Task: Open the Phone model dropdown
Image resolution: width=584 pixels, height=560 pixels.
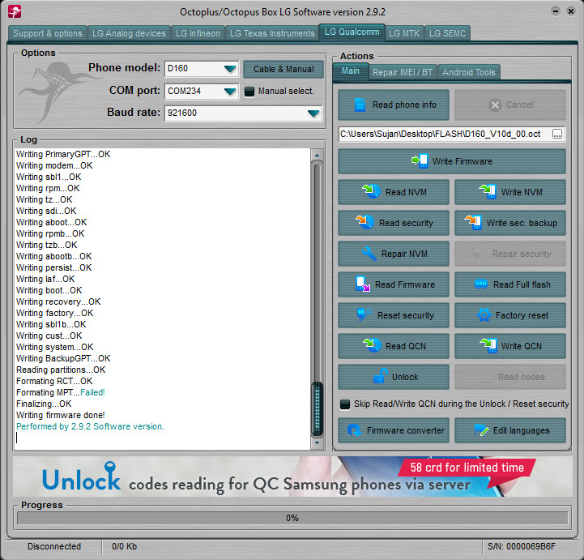Action: pyautogui.click(x=230, y=69)
